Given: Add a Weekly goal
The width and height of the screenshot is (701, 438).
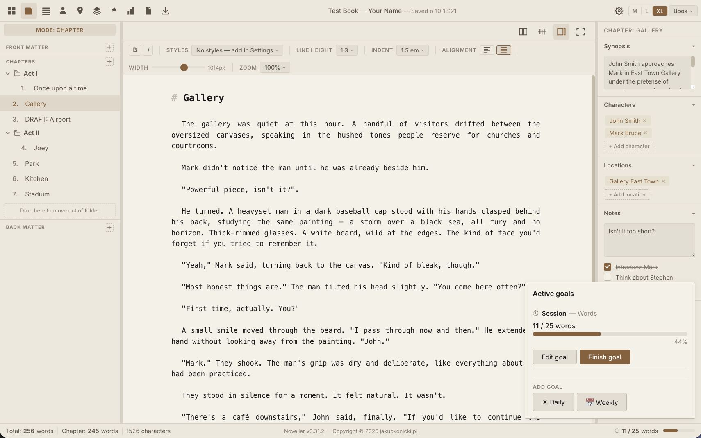Looking at the screenshot, I should [x=601, y=402].
